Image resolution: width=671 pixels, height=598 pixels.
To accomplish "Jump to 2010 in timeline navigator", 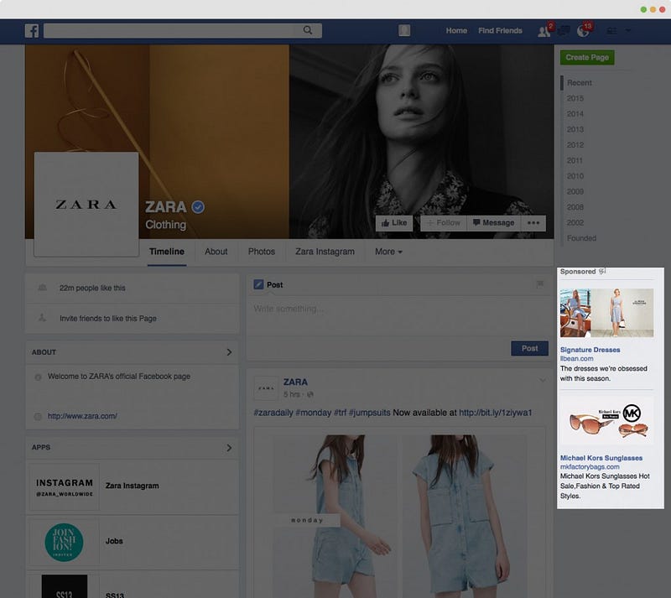I will pyautogui.click(x=575, y=176).
